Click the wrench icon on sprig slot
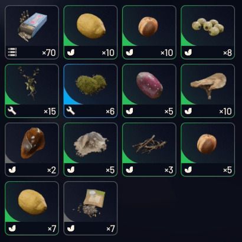This screenshot has height=242, width=242. tap(12, 111)
